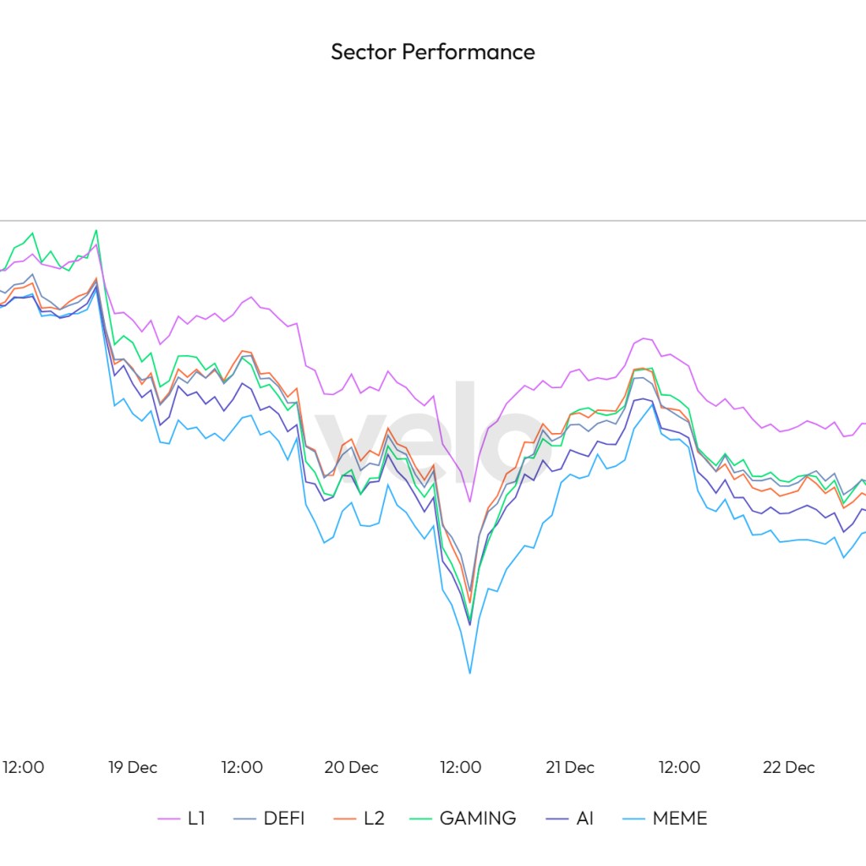866x866 pixels.
Task: Click the 22 Dec axis tick label
Action: [x=789, y=768]
